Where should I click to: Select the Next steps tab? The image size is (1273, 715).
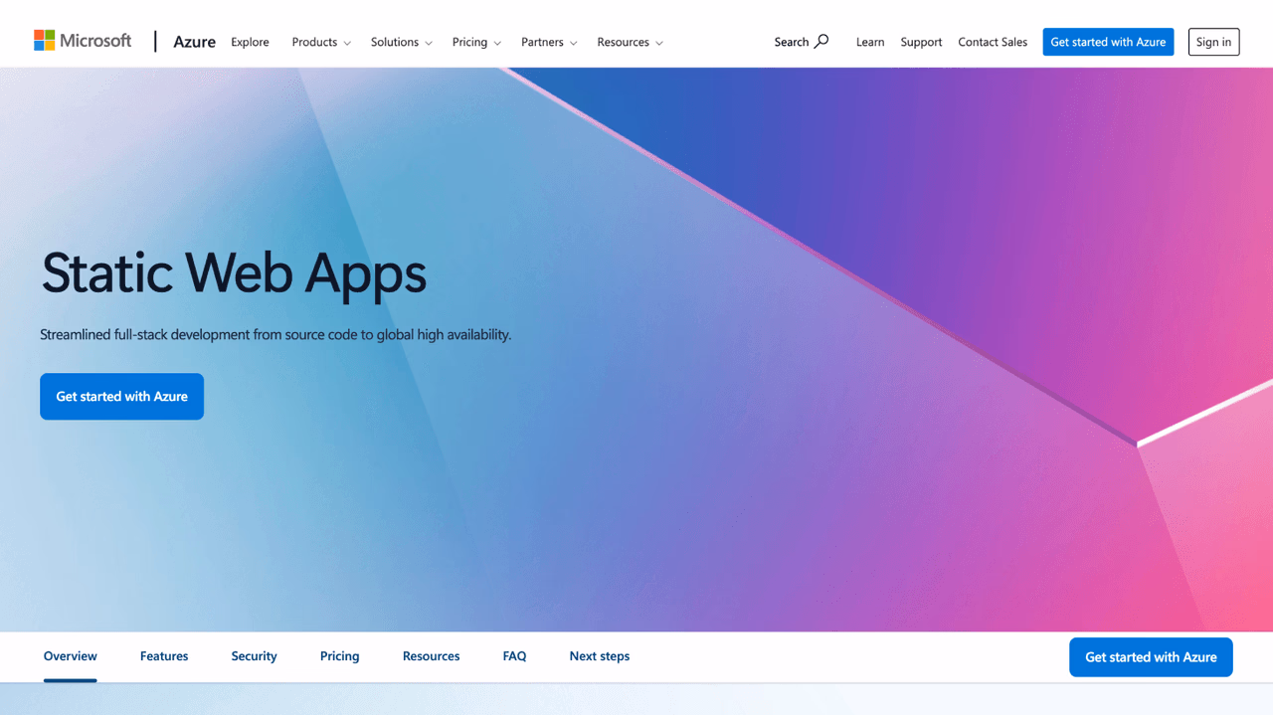[x=600, y=656]
